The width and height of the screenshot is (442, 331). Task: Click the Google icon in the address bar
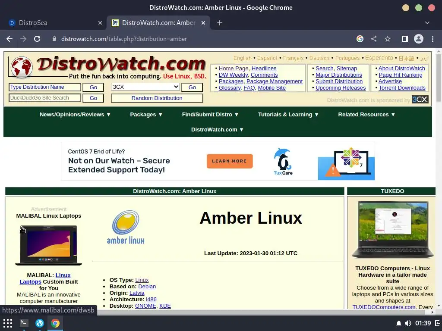pyautogui.click(x=360, y=39)
